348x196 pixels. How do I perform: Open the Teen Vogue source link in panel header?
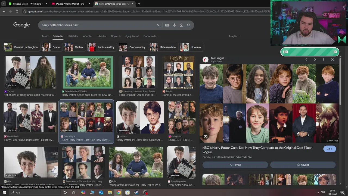217,58
